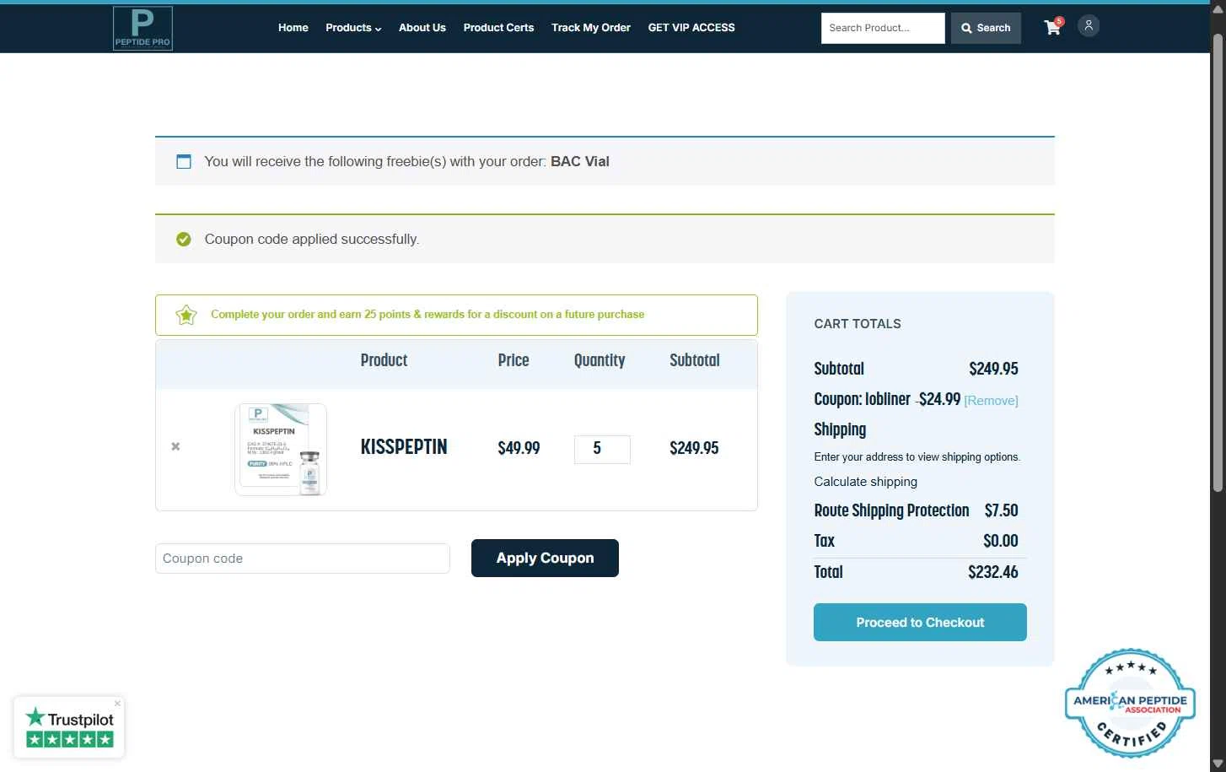This screenshot has width=1226, height=772.
Task: Click the freebie notice window icon
Action: (x=183, y=161)
